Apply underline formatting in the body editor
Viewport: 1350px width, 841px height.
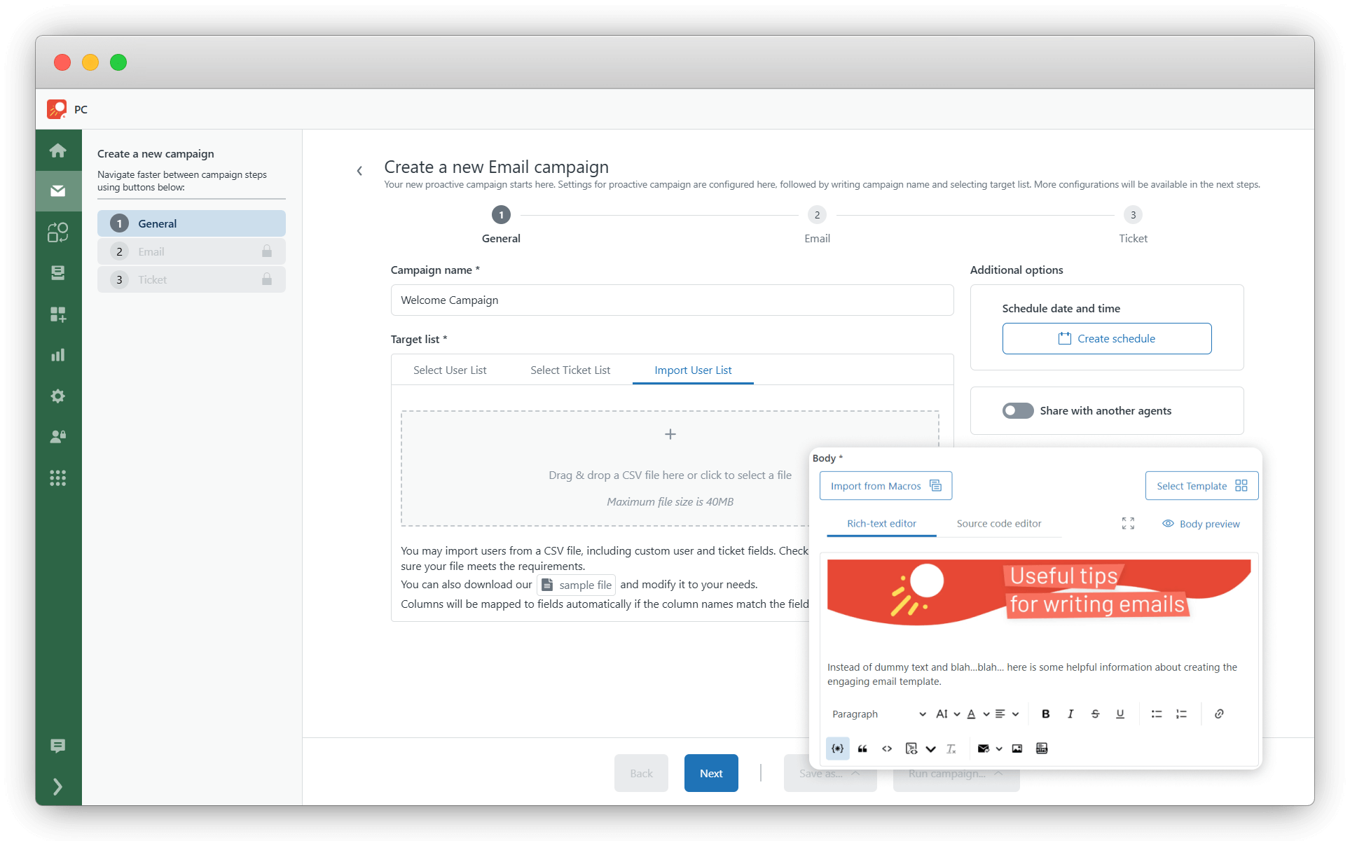coord(1120,714)
